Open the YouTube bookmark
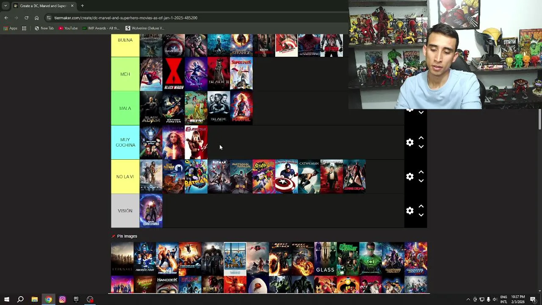 pos(68,28)
